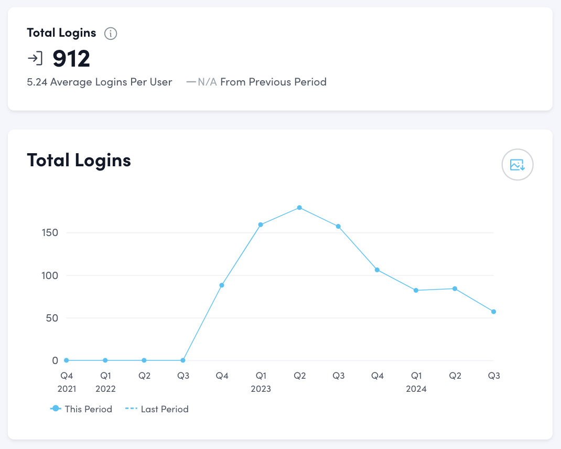Click the login arrow icon beside 912
This screenshot has height=449, width=561.
[35, 58]
